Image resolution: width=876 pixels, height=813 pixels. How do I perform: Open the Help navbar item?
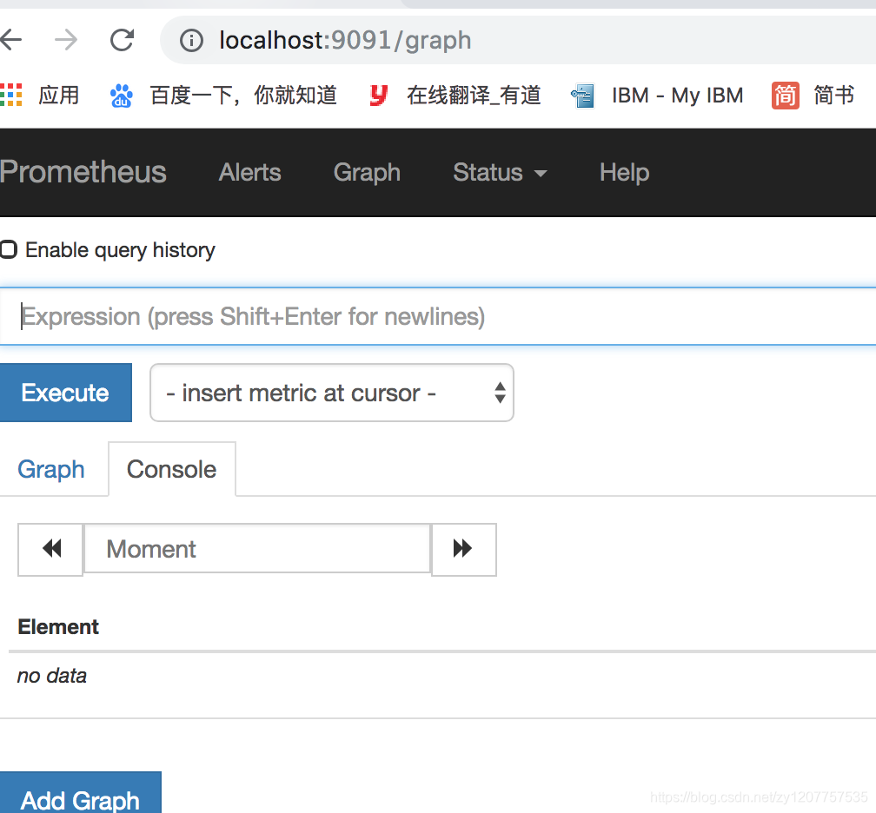624,172
